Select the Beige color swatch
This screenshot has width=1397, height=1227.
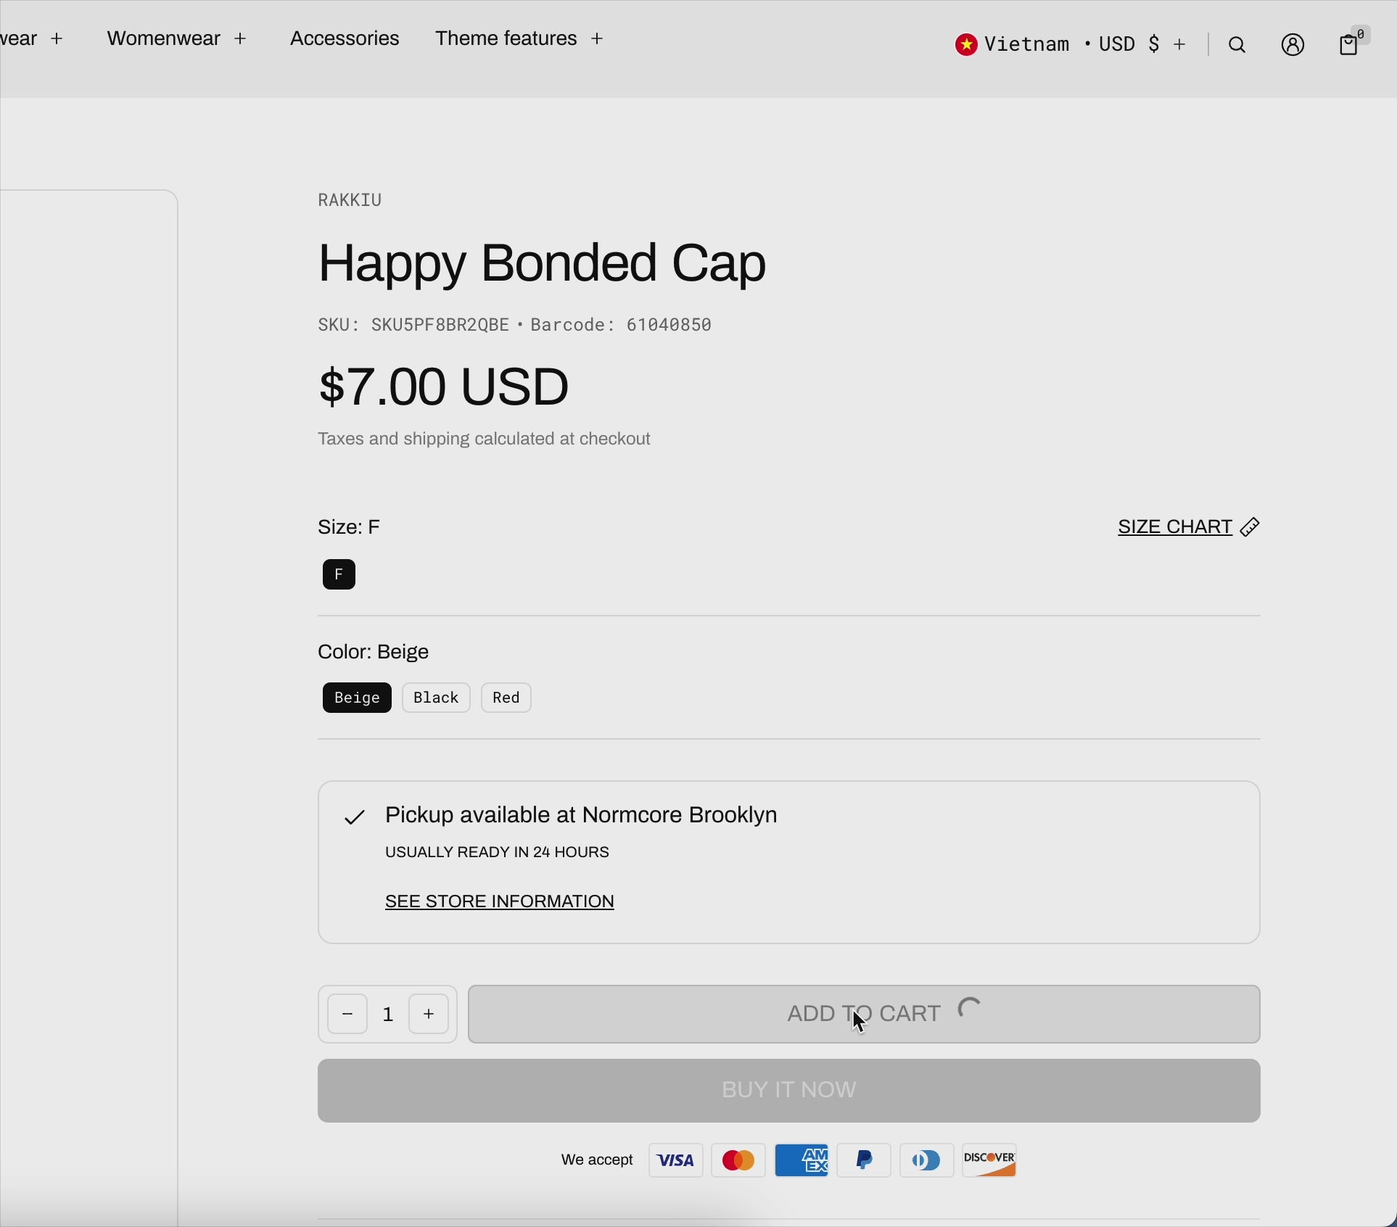[357, 698]
